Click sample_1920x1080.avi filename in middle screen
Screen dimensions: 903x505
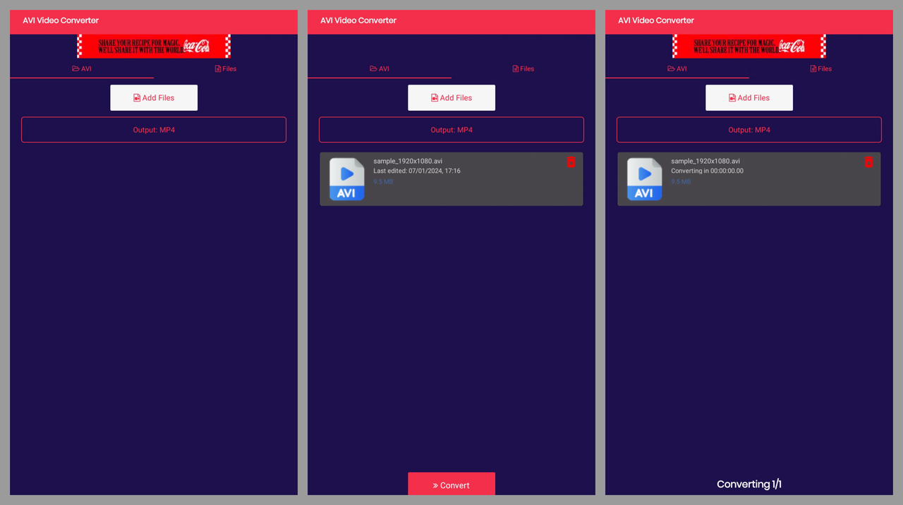(408, 161)
